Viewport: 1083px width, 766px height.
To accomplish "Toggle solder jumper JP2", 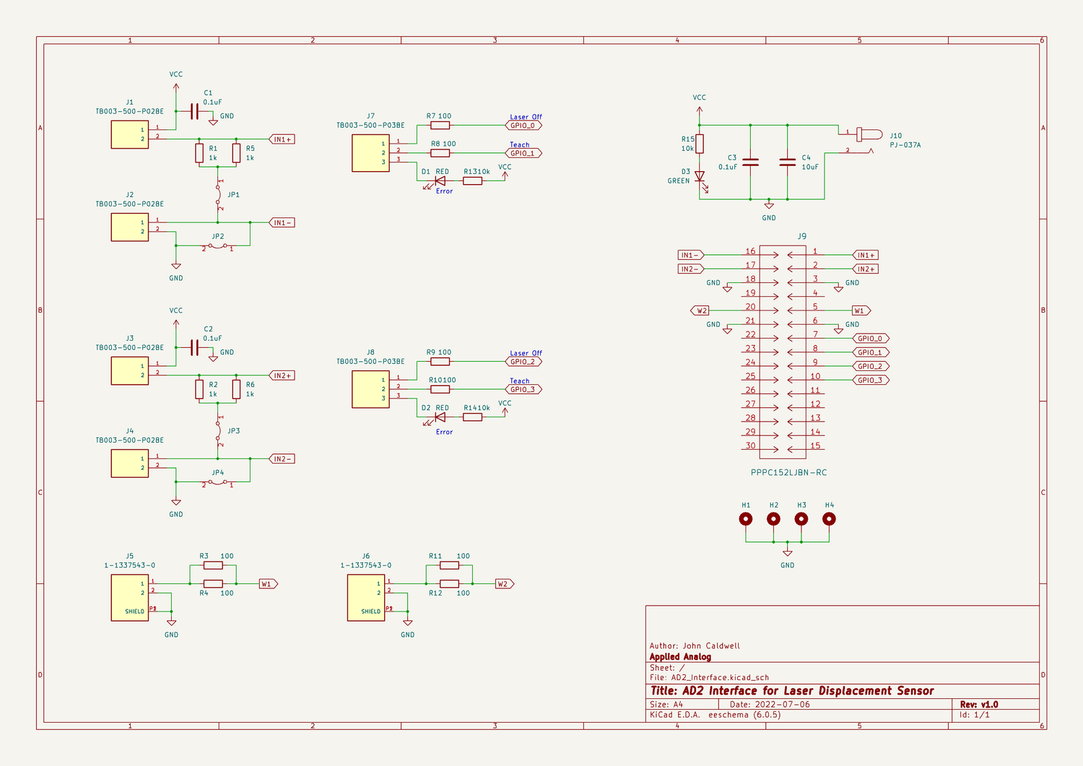I will [217, 245].
